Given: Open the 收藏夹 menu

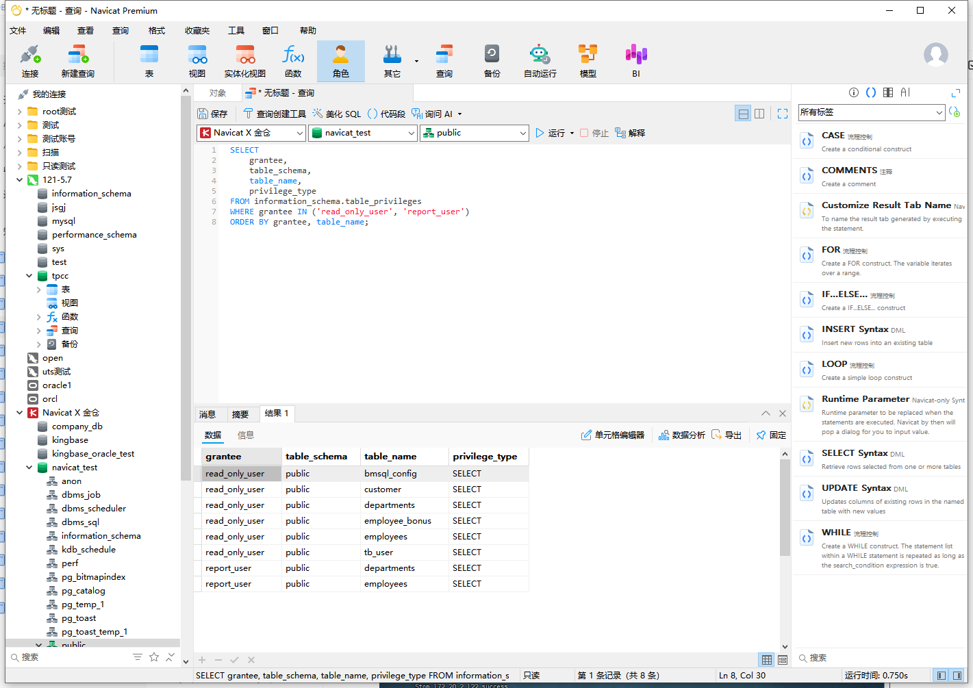Looking at the screenshot, I should click(x=197, y=31).
